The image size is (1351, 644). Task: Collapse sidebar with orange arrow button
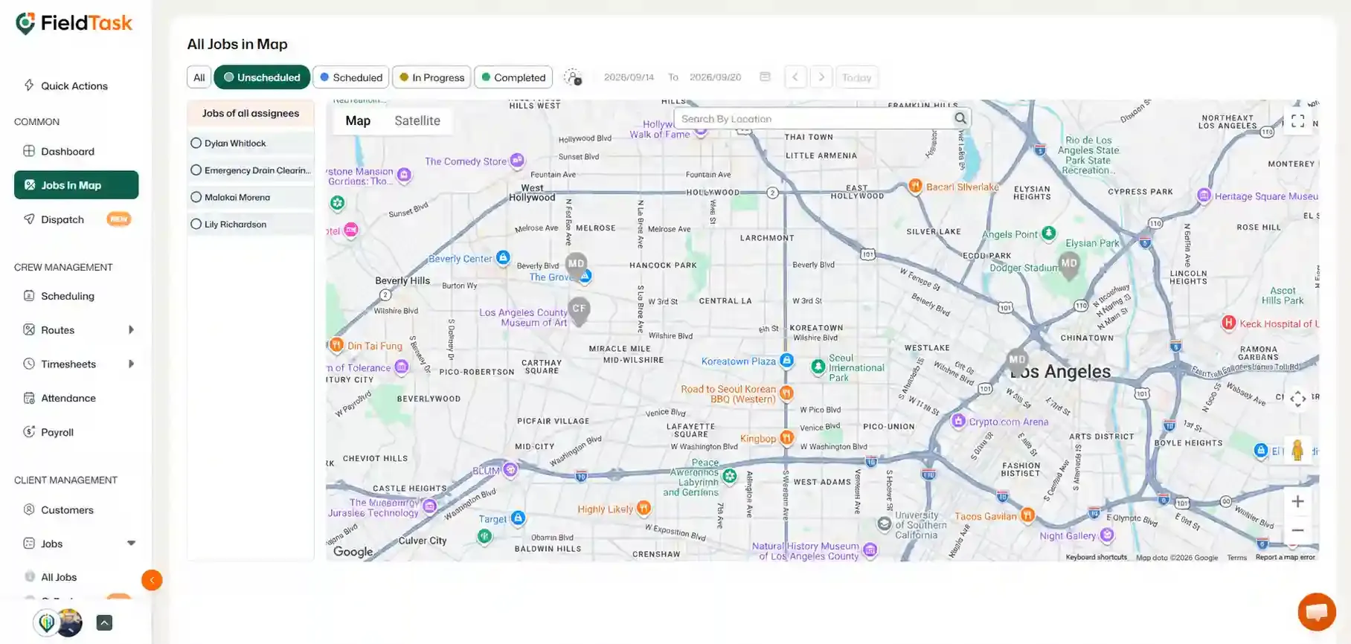point(152,579)
